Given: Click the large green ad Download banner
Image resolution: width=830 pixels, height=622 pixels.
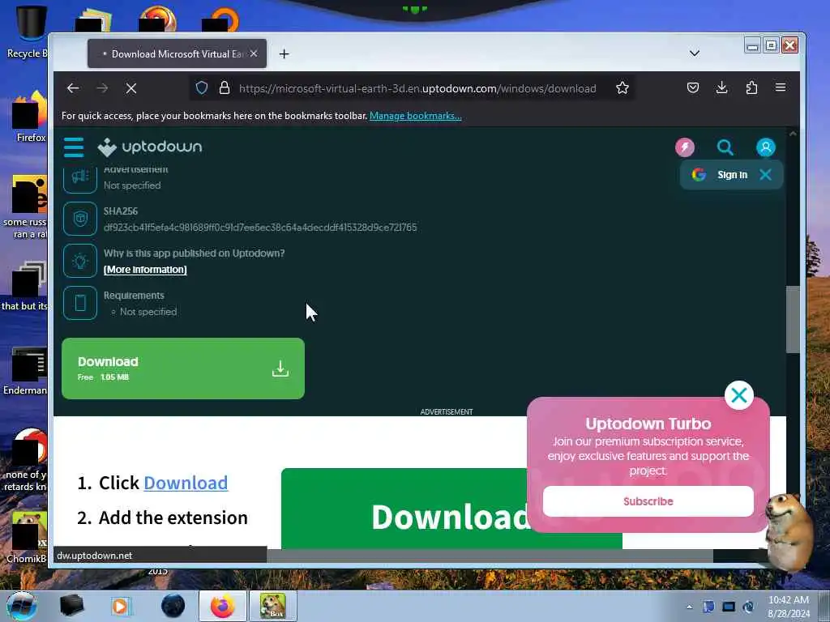Looking at the screenshot, I should [451, 509].
